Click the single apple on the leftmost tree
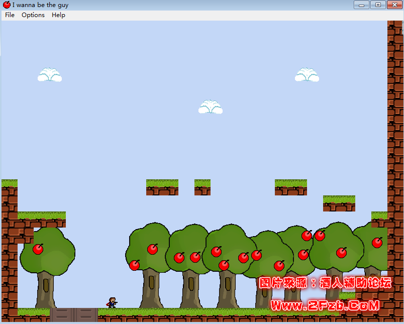404x324 pixels. click(x=38, y=249)
